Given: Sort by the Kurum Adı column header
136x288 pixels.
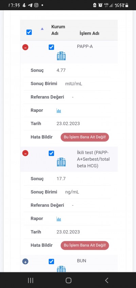Looking at the screenshot, I should click(58, 30).
